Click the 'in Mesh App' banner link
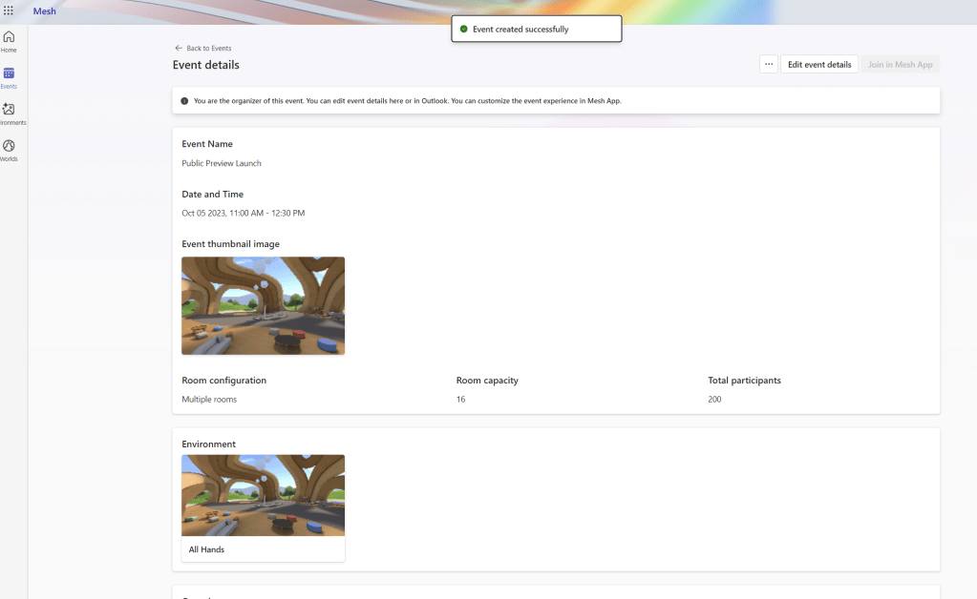 click(x=600, y=100)
